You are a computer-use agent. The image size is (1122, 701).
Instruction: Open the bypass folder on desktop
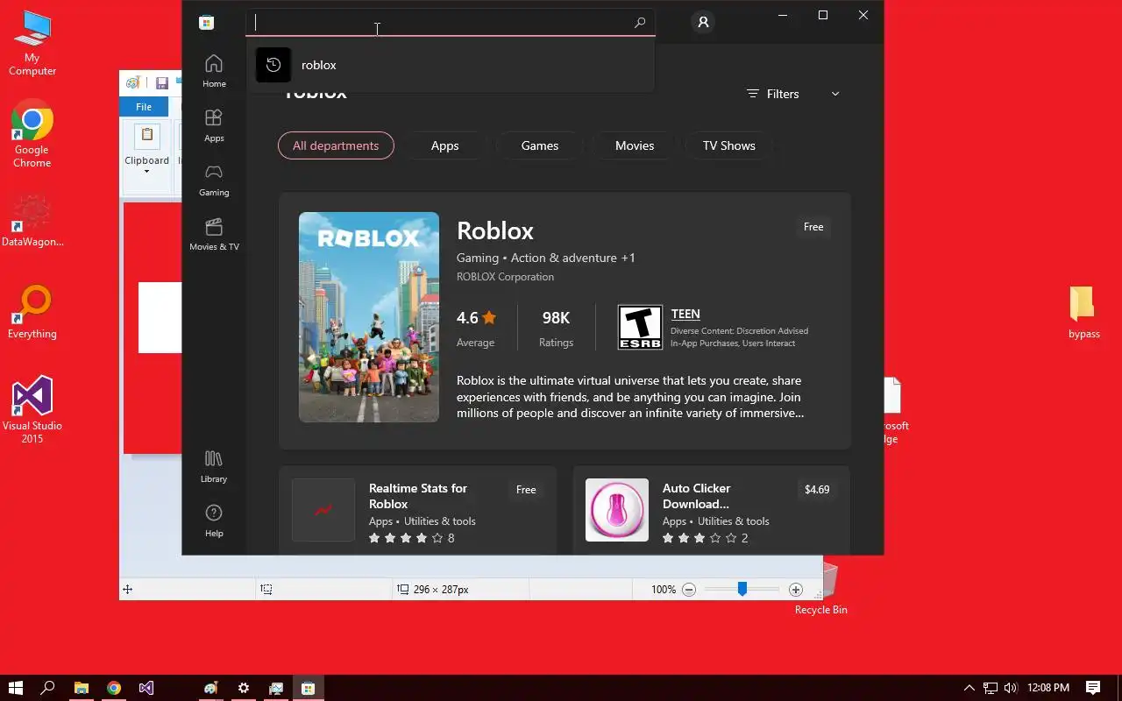pos(1083,313)
